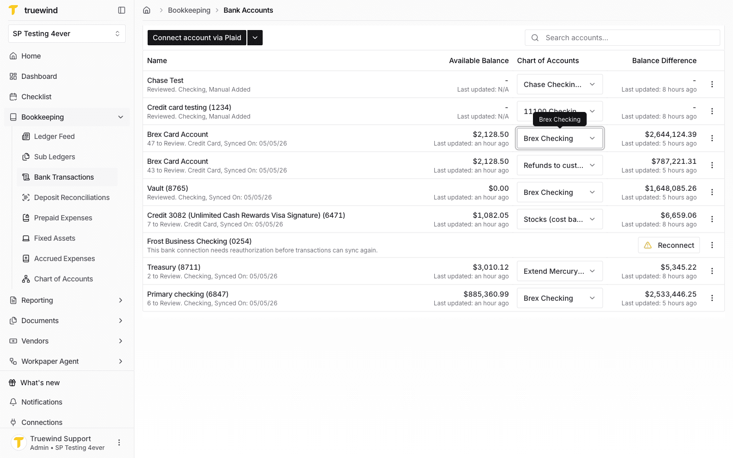Open the SP Testing 4ever workspace switcher
733x458 pixels.
[x=67, y=34]
